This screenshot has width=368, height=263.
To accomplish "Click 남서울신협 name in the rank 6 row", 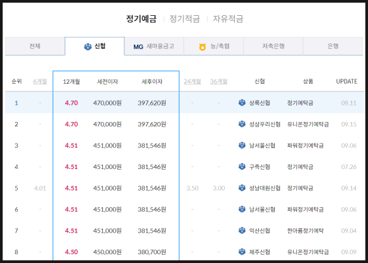I will click(x=262, y=209).
